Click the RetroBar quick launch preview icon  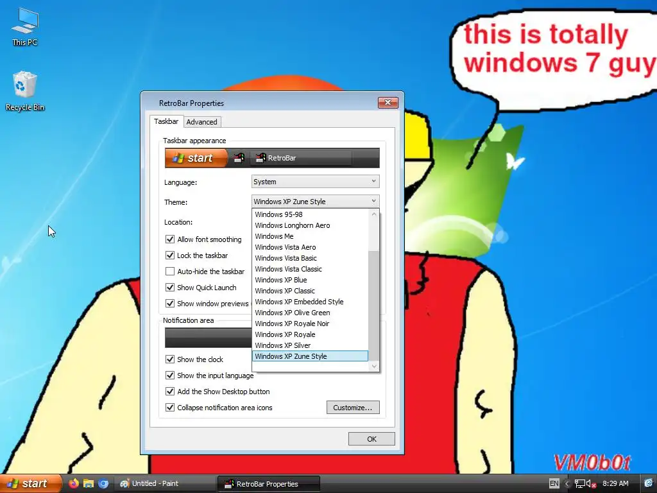pyautogui.click(x=239, y=158)
